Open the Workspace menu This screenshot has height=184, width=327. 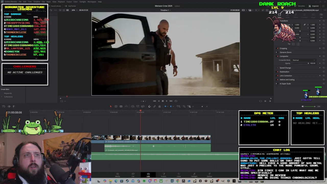coord(92,2)
